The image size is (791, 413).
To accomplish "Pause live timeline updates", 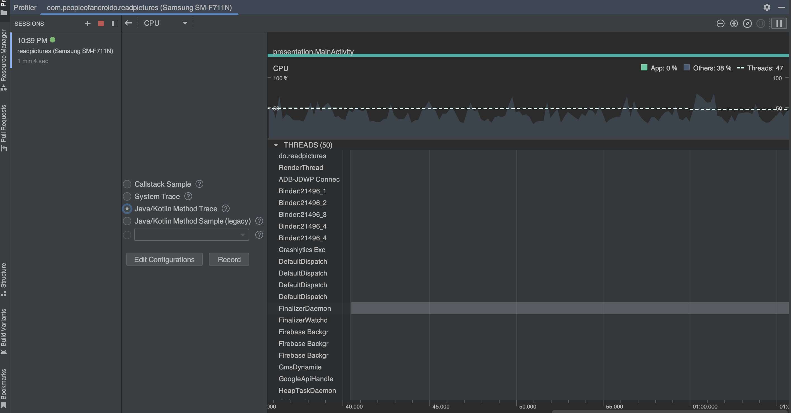I will 779,23.
